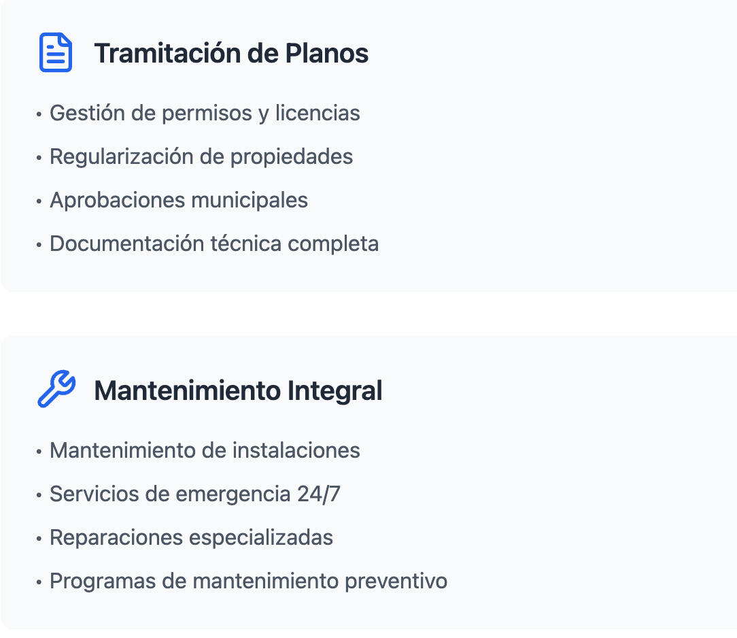The image size is (737, 638).
Task: Choose the Aprobaciones municipales list entry
Action: [179, 200]
